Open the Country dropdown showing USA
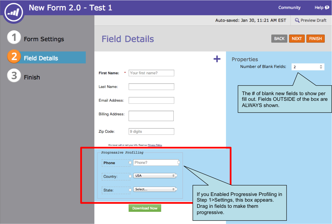Image resolution: width=332 pixels, height=224 pixels. (155, 175)
